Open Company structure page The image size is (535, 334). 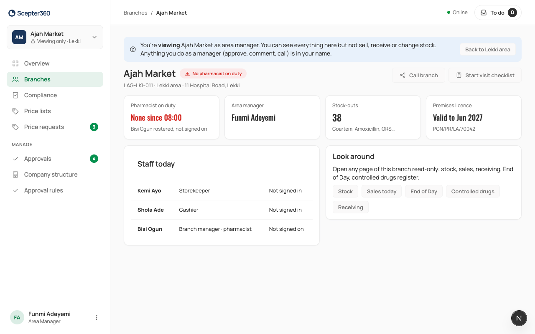click(x=55, y=175)
